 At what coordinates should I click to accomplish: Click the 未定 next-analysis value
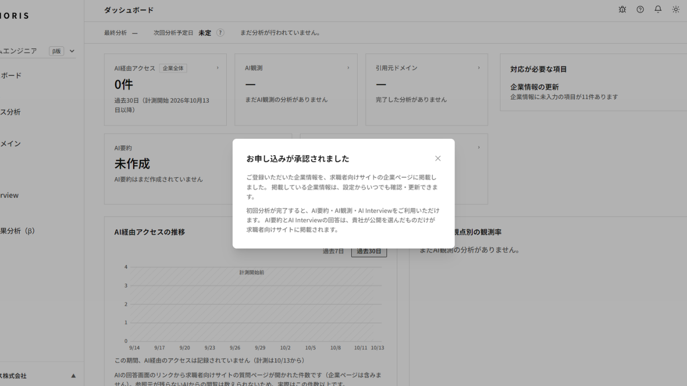point(205,33)
